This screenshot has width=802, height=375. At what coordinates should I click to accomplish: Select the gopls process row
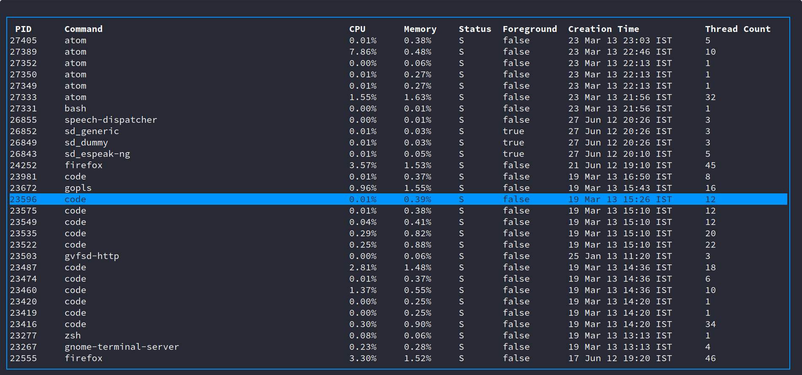[x=398, y=188]
